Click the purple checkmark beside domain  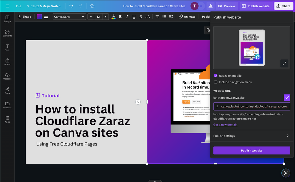287,98
